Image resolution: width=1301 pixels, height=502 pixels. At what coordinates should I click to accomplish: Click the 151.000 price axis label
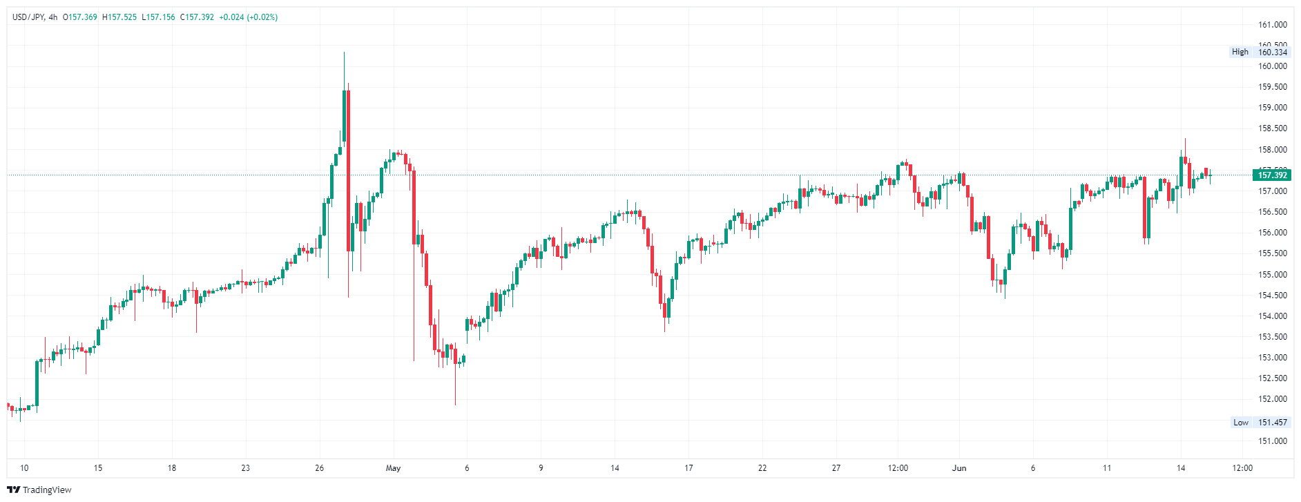(1273, 441)
